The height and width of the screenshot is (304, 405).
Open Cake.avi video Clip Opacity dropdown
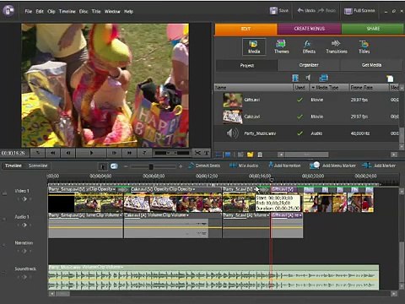coord(194,189)
